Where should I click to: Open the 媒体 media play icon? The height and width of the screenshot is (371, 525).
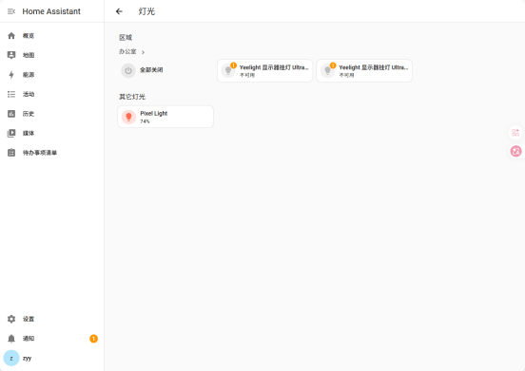pos(11,133)
